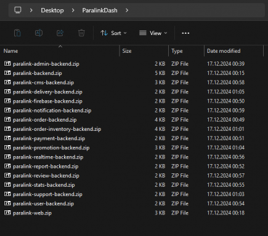Click zip icon of paralink-user-backend.zip
The image size is (268, 236).
[7, 203]
